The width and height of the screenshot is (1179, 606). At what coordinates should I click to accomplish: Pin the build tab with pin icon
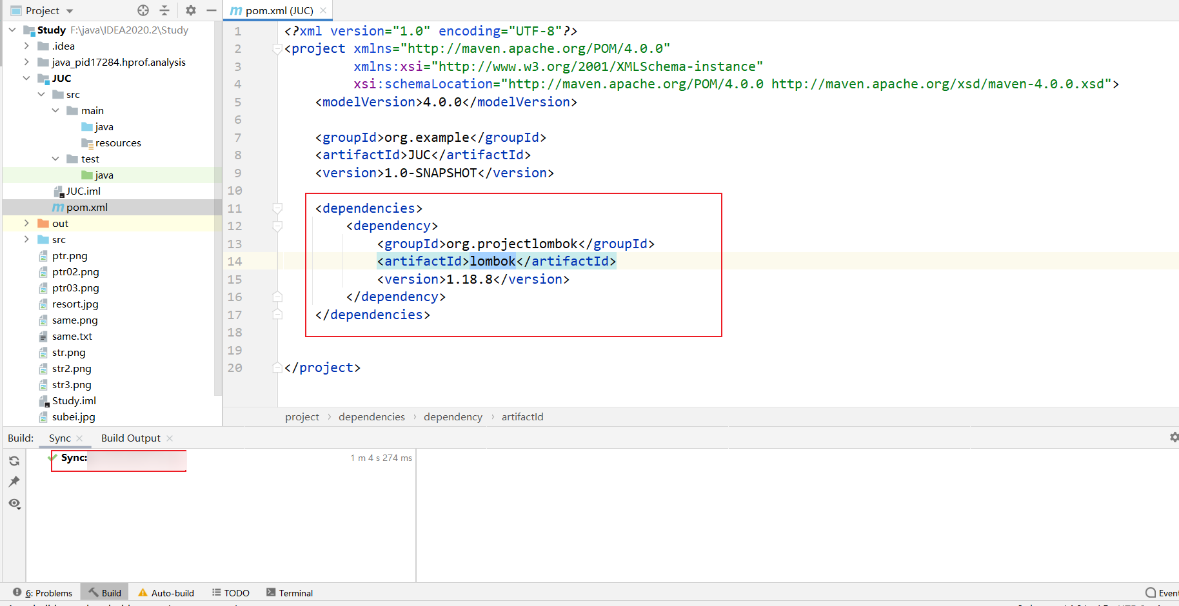(x=14, y=482)
